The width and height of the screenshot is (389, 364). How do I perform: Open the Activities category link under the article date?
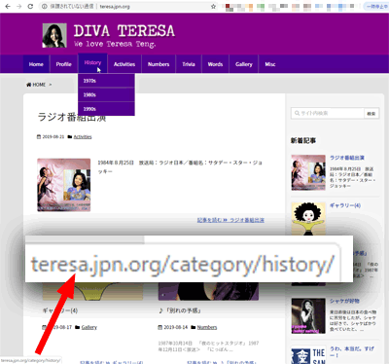pyautogui.click(x=83, y=137)
